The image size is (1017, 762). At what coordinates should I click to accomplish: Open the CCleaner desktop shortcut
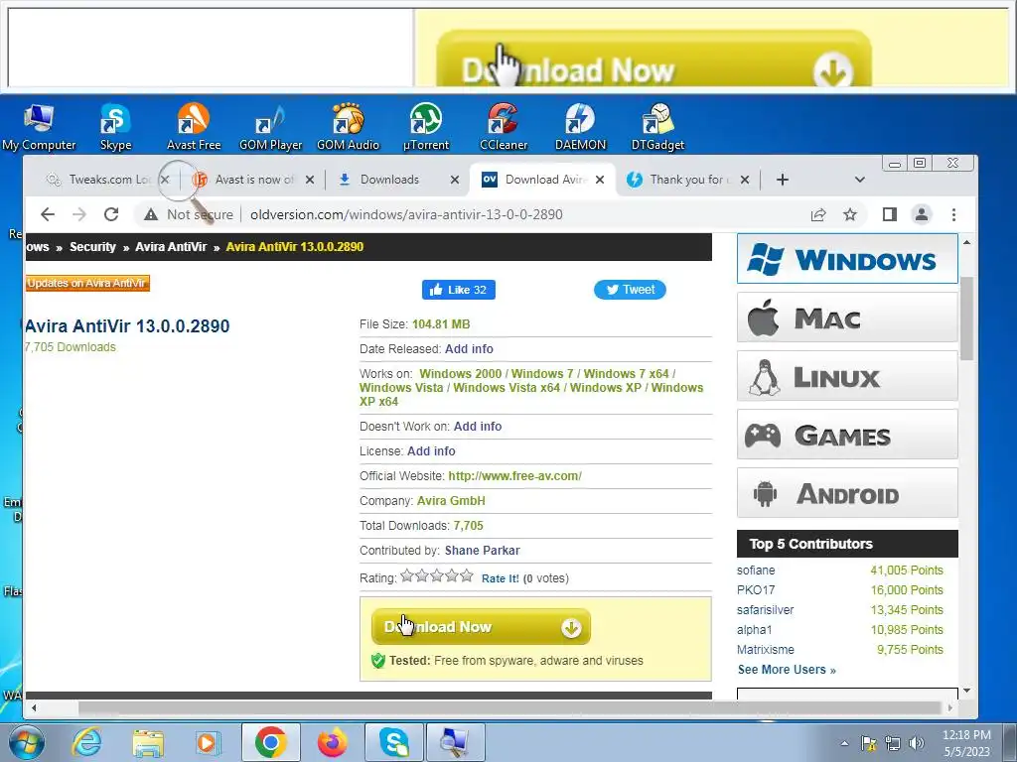coord(504,126)
